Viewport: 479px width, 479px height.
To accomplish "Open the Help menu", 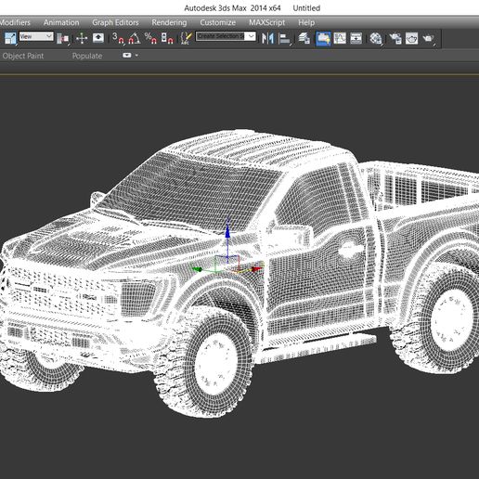I will [x=306, y=22].
